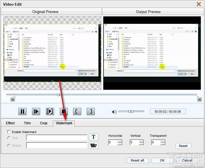Switch to the Trim tab
This screenshot has width=205, height=168.
27,123
